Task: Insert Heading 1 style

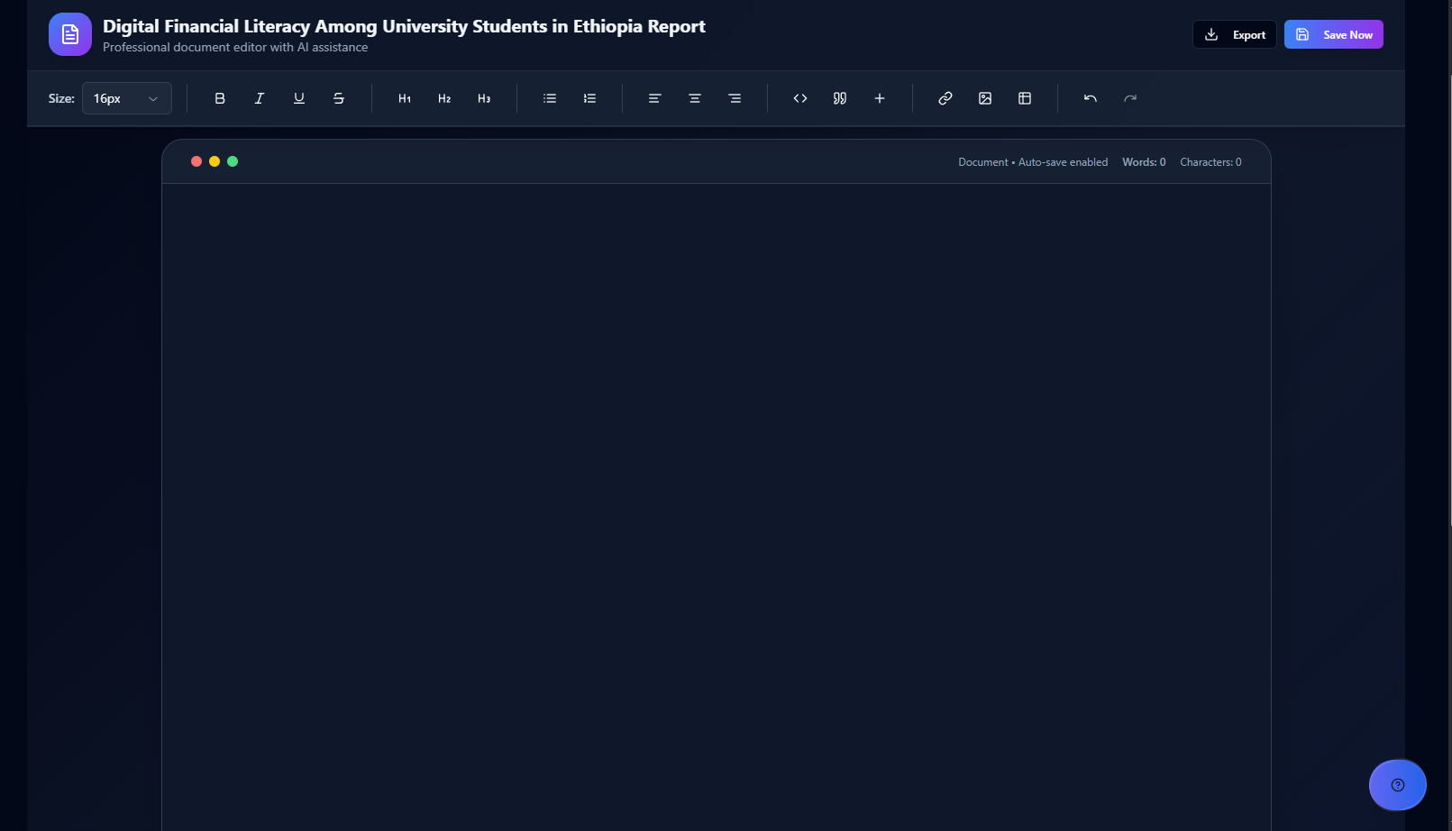Action: coord(405,98)
